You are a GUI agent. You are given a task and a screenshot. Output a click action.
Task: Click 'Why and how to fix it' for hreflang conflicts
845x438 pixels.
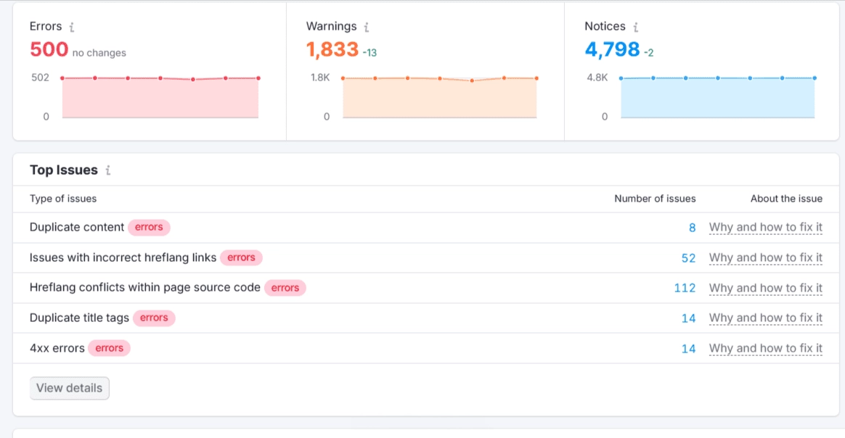765,288
